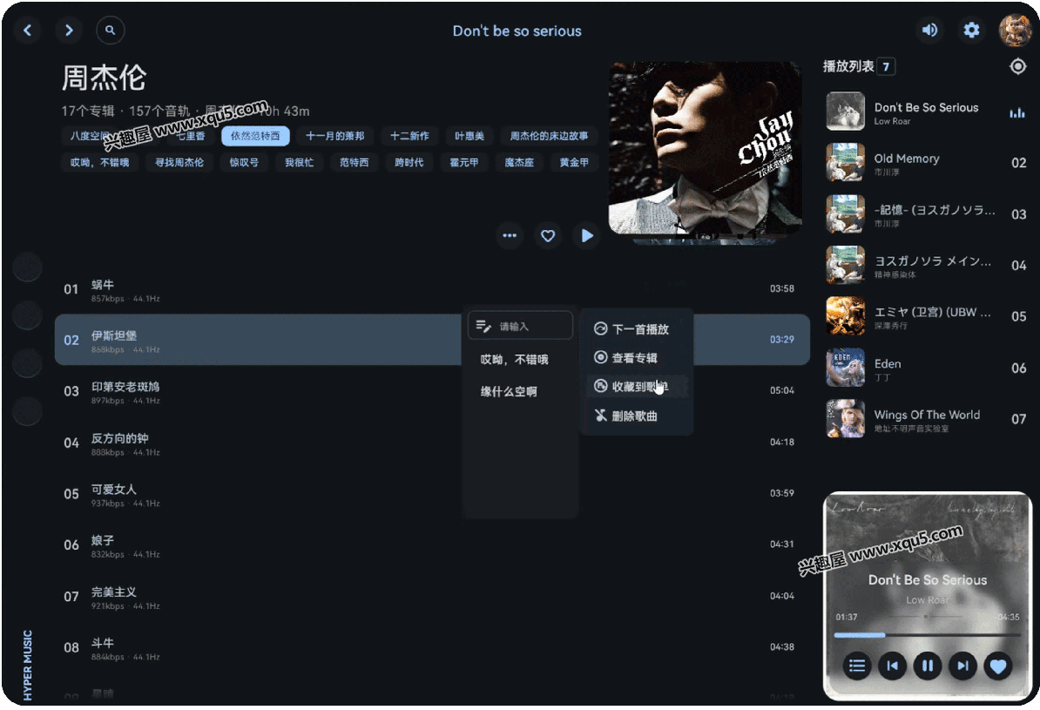Screen dimensions: 1040x710
Task: Open the search magnifier icon
Action: tap(110, 30)
